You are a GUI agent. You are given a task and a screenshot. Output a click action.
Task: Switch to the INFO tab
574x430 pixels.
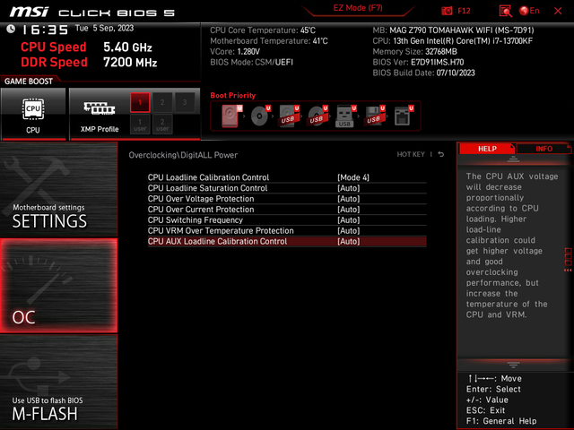(544, 149)
